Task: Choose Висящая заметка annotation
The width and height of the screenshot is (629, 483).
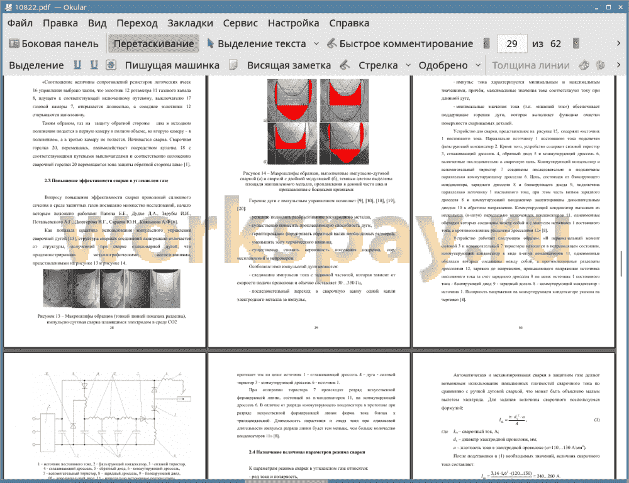Action: point(289,65)
